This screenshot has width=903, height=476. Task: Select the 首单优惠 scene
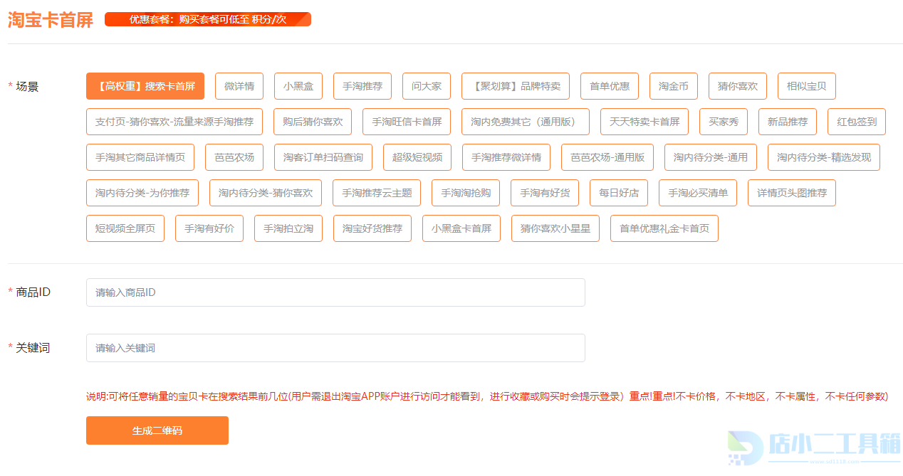610,86
